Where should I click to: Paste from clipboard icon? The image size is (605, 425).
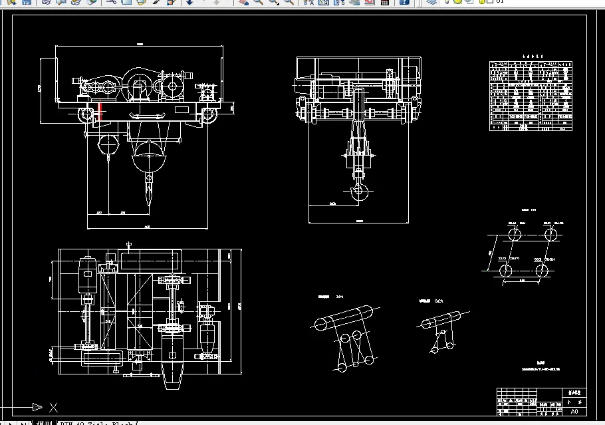pyautogui.click(x=141, y=2)
